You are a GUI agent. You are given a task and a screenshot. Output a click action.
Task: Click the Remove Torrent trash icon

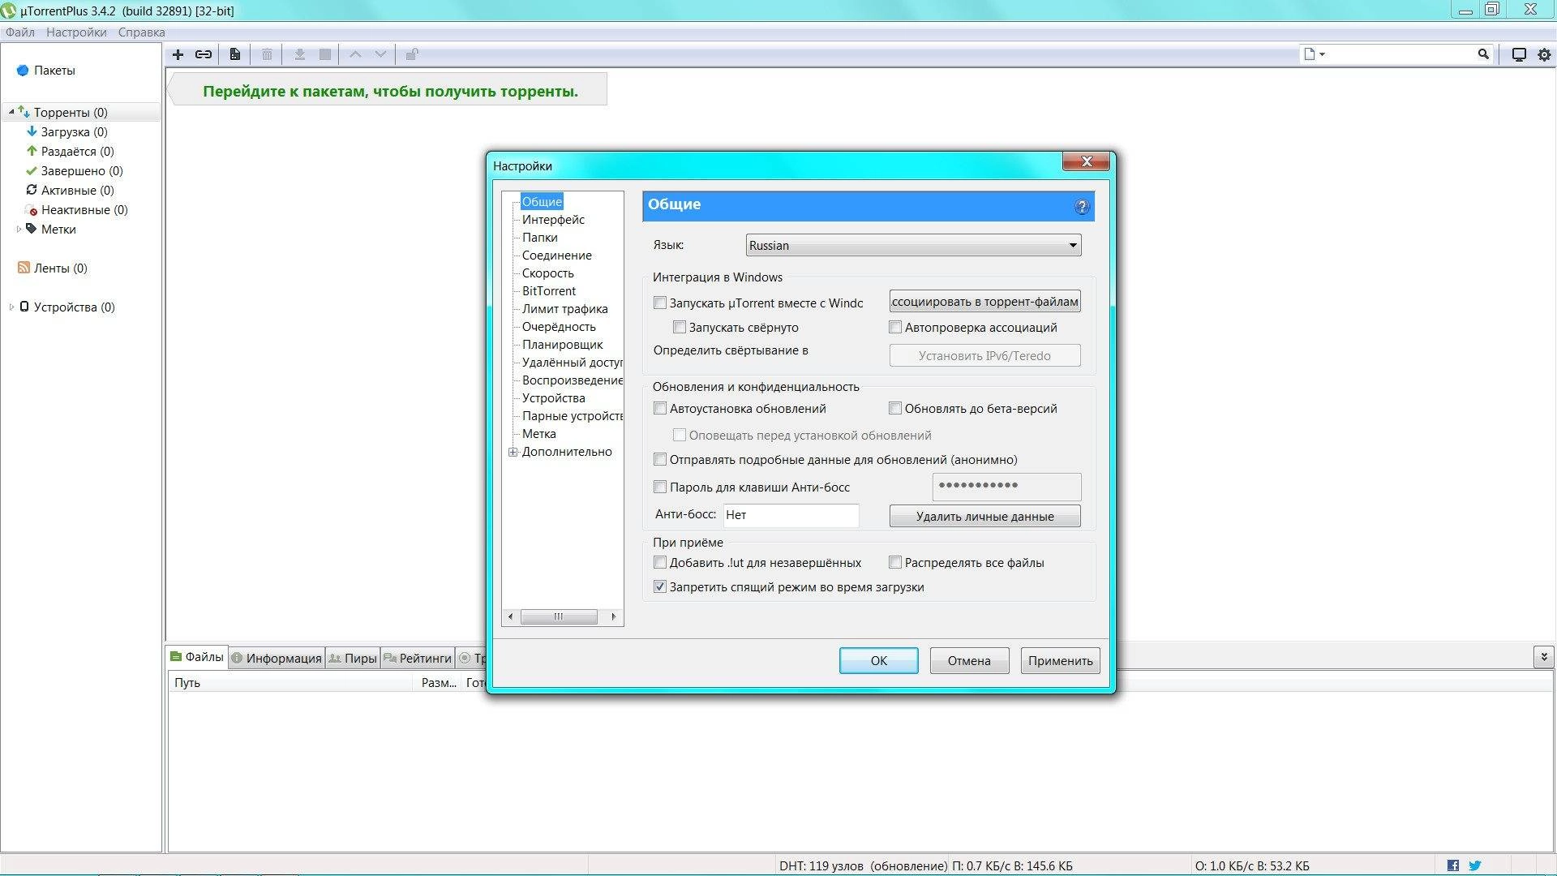(267, 54)
